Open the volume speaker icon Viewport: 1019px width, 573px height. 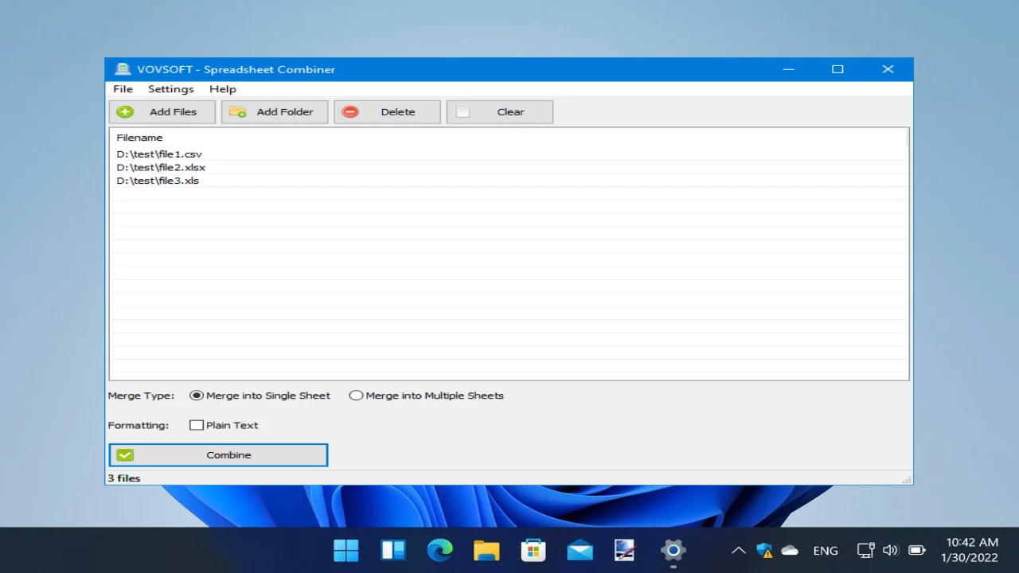click(891, 551)
